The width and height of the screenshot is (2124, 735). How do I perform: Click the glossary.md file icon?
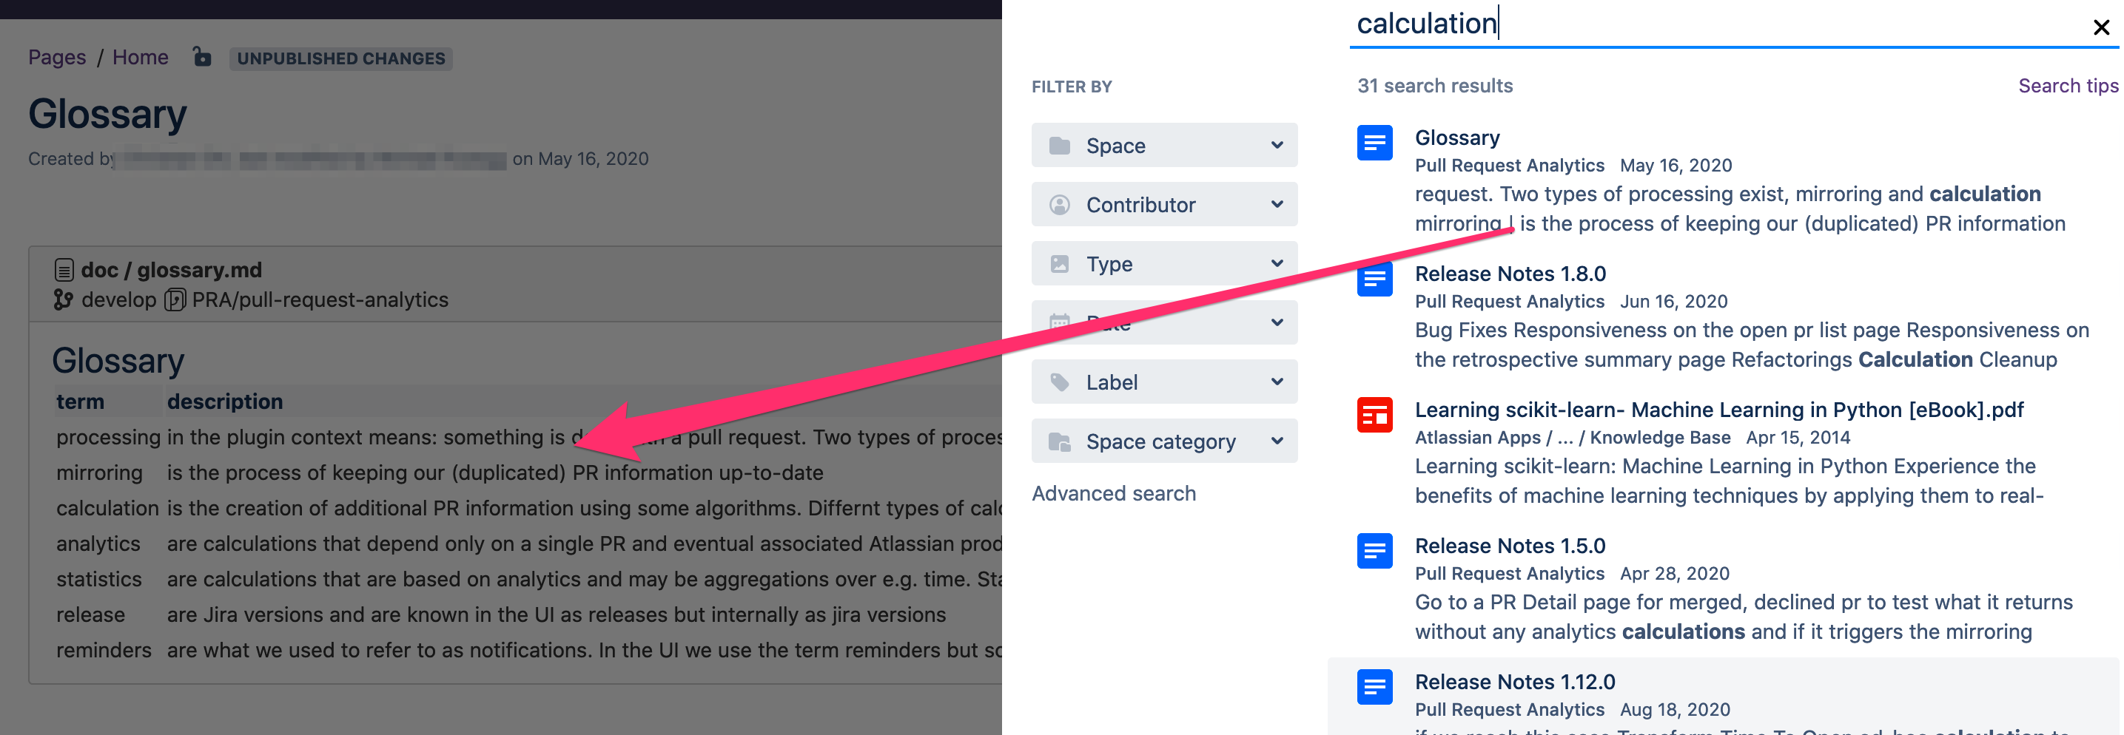(64, 271)
